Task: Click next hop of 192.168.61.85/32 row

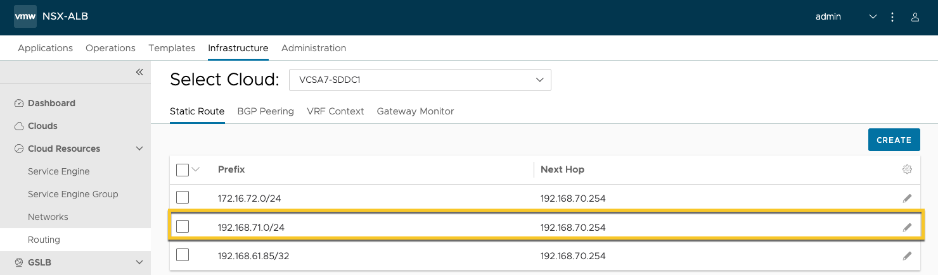Action: pyautogui.click(x=573, y=256)
